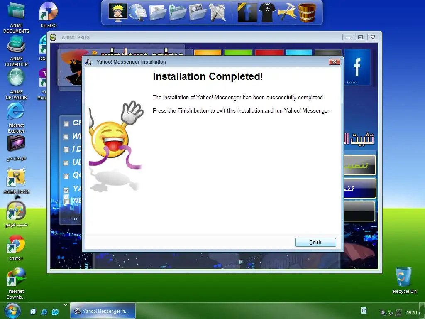Screen dimensions: 425x319
Task: Tick the CH checkbox in ANIME PROG
Action: (66, 124)
